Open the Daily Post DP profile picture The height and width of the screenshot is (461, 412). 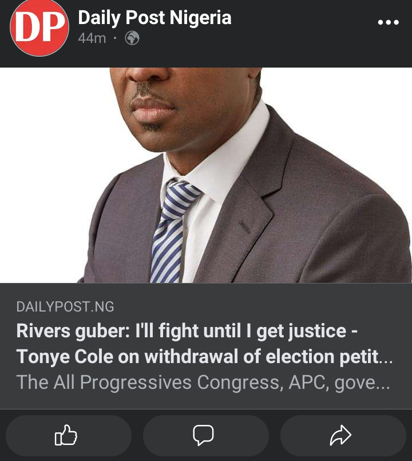39,27
